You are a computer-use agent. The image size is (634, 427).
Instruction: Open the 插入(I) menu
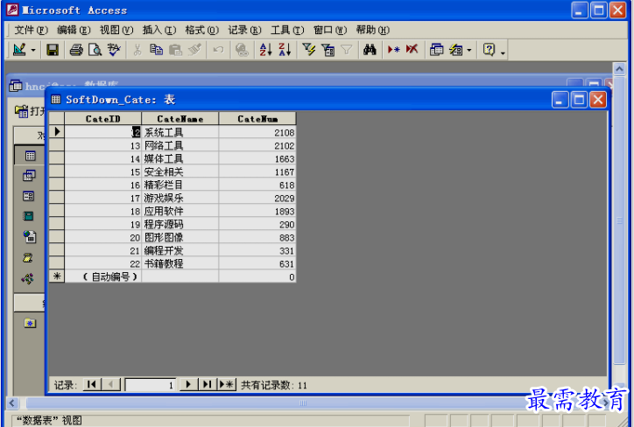pos(159,30)
